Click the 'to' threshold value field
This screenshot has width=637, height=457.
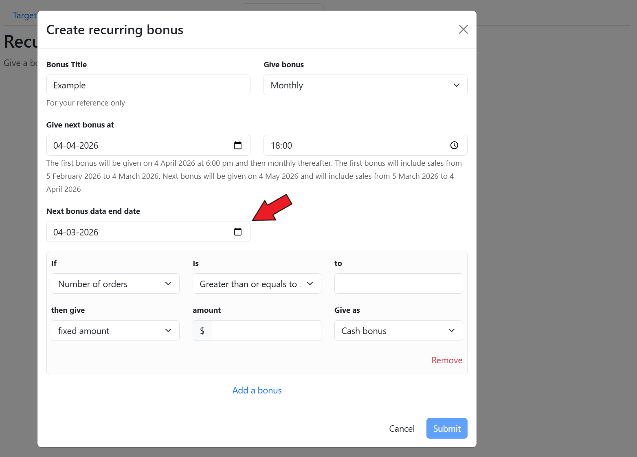pyautogui.click(x=398, y=284)
